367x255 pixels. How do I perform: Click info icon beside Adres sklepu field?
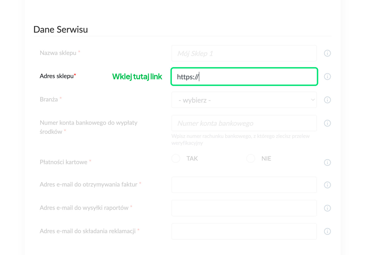coord(327,77)
